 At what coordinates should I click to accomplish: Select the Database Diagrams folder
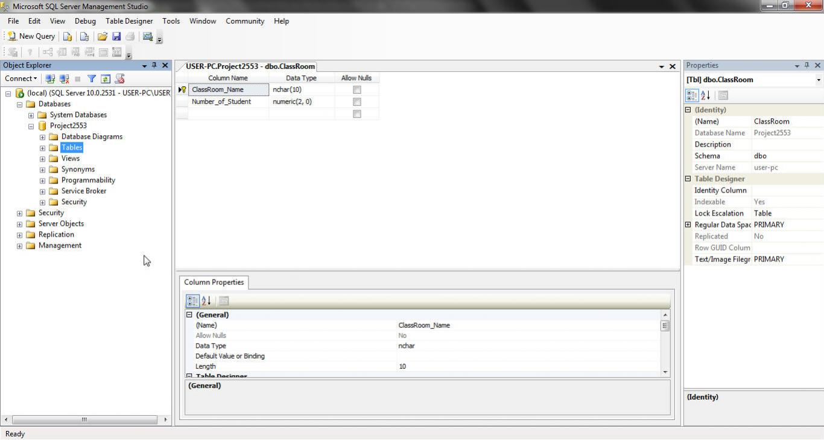(92, 136)
